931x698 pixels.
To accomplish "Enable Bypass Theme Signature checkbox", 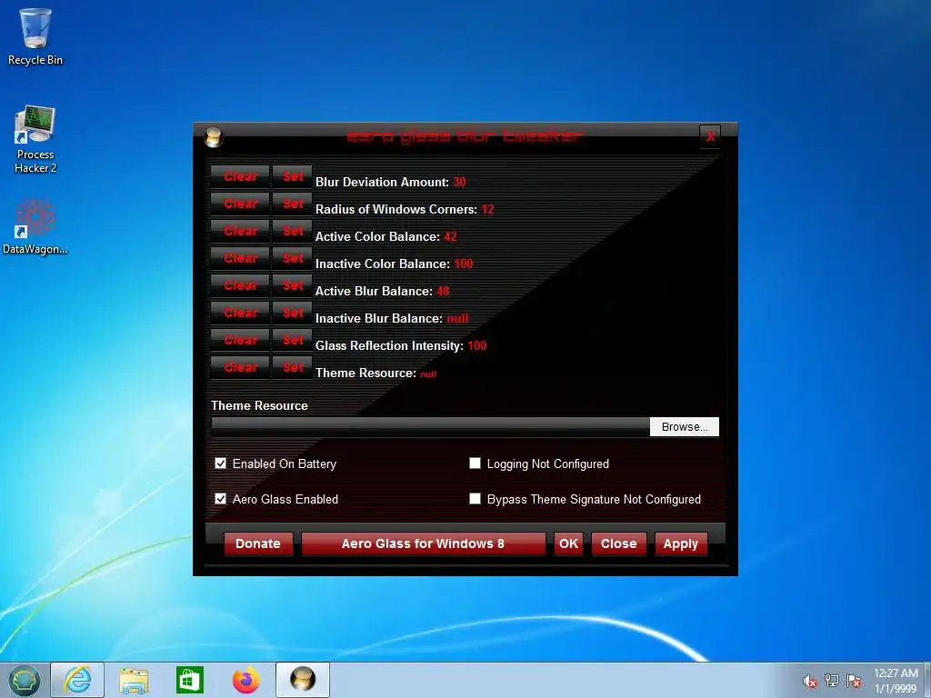I will point(475,499).
